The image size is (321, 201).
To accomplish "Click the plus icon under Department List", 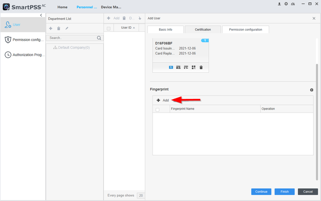I will [51, 28].
